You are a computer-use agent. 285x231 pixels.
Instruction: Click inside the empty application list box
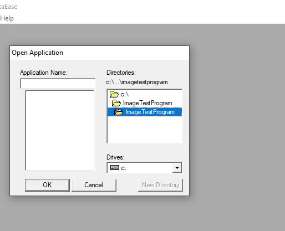[x=60, y=130]
